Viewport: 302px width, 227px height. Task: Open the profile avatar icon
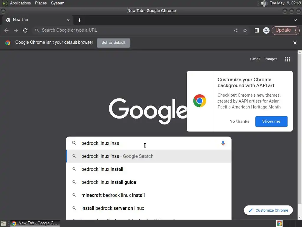(266, 30)
